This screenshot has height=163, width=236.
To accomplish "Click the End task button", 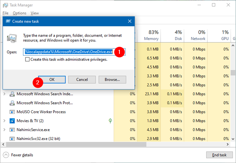I will pyautogui.click(x=219, y=155).
